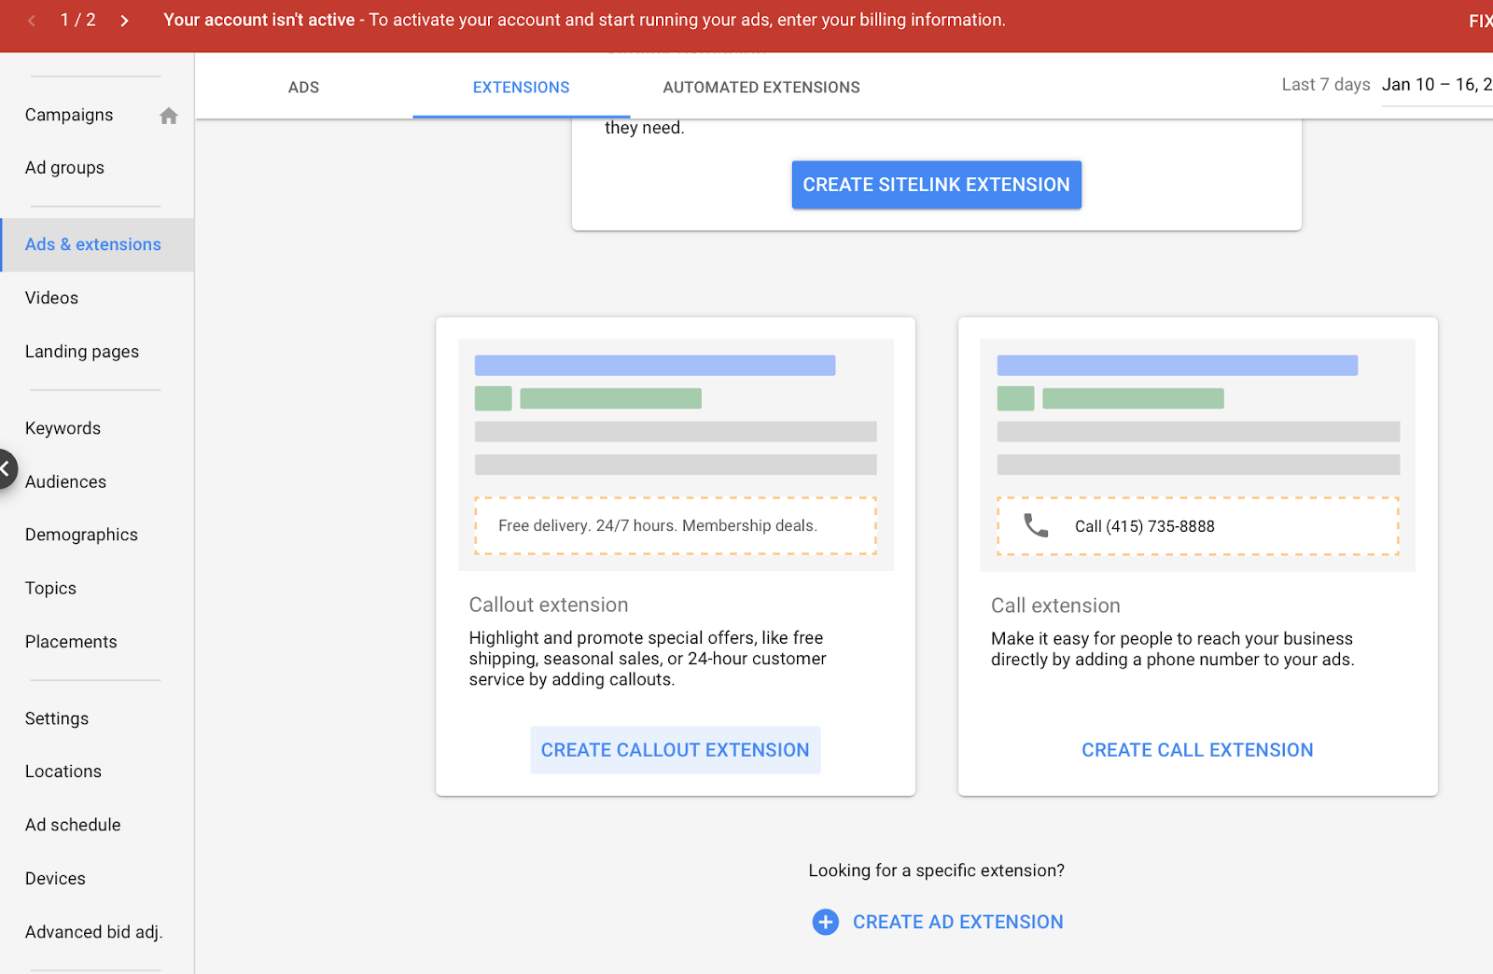Click the call extension preview image

click(1197, 455)
